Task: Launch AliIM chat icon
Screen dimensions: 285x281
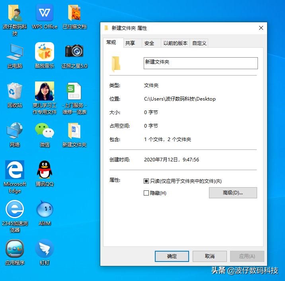Action: click(45, 209)
